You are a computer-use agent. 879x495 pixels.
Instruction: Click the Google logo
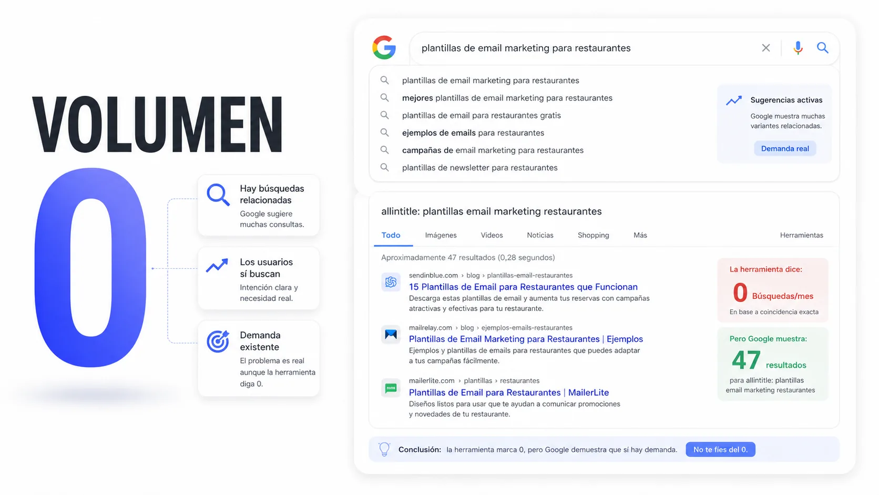384,47
